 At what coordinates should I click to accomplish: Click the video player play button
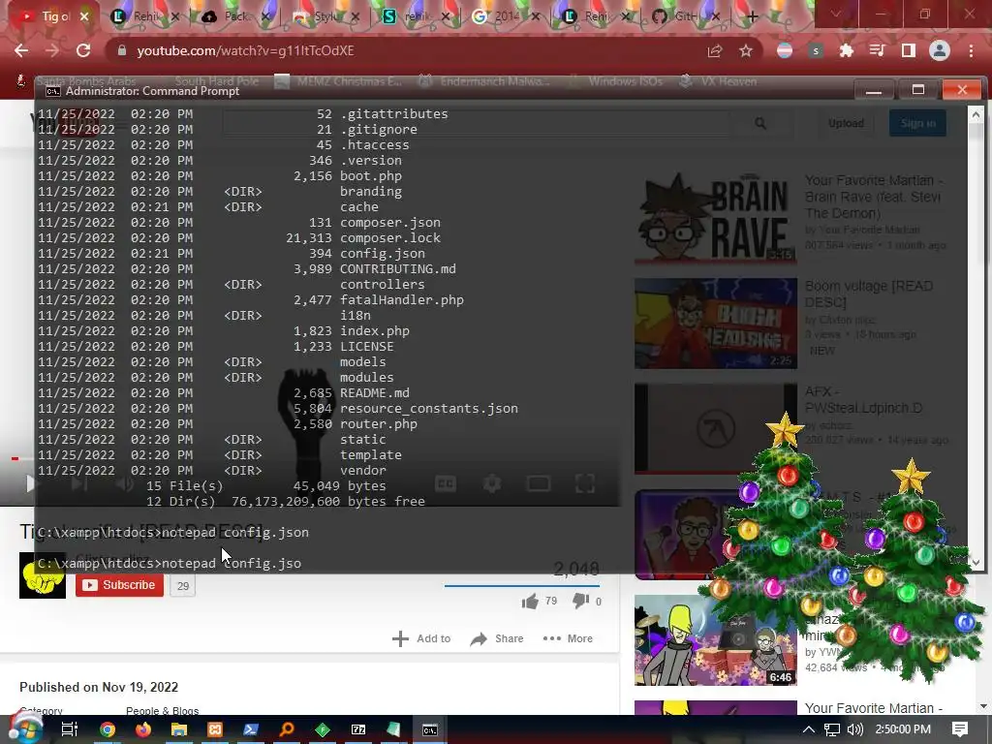(29, 484)
